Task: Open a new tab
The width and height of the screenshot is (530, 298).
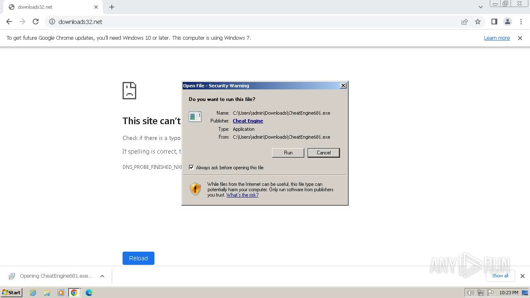Action: click(x=112, y=7)
